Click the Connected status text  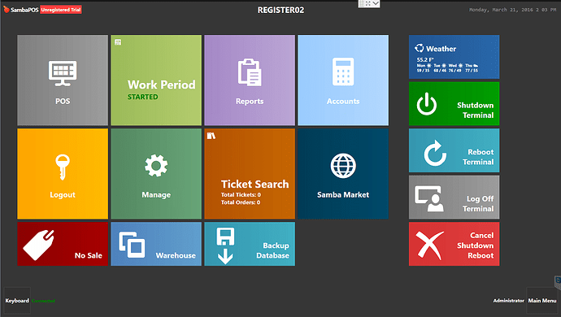[43, 301]
